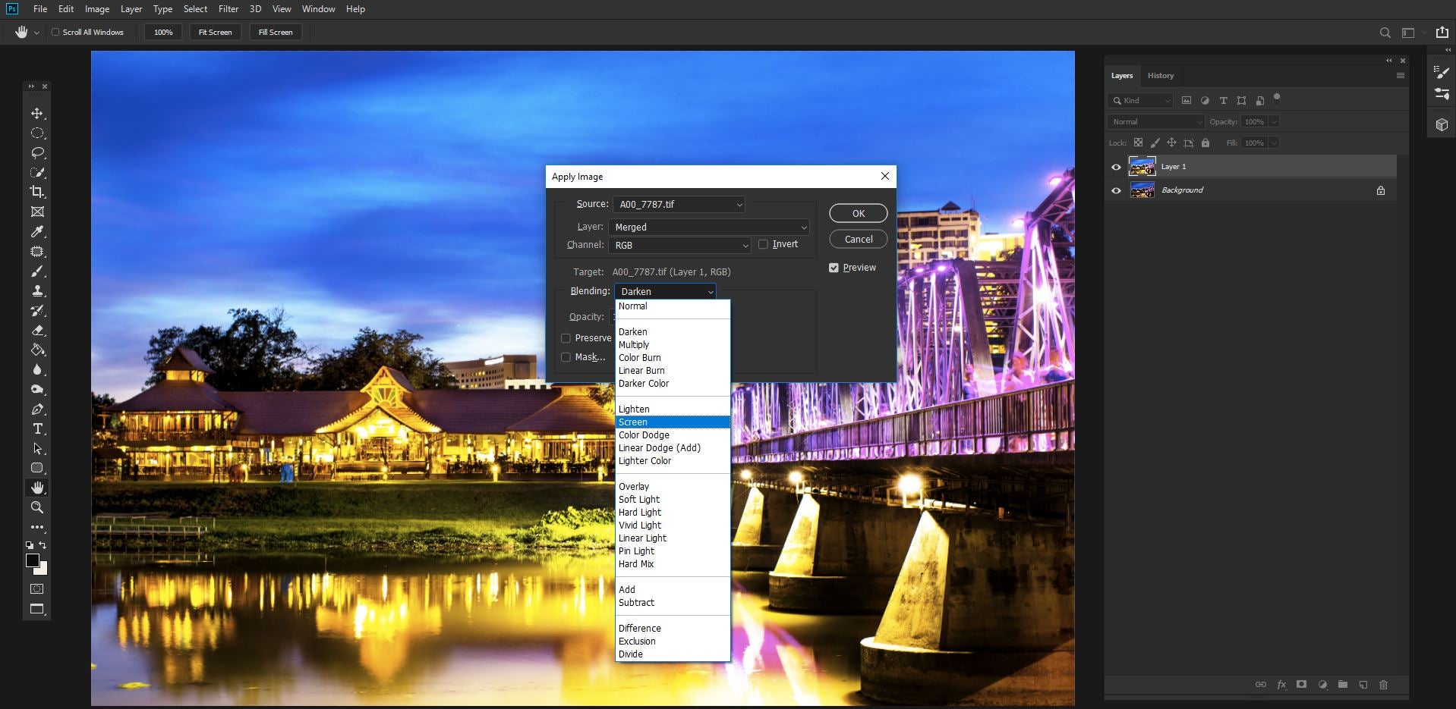Click the OK button in Apply Image
This screenshot has height=709, width=1456.
[857, 213]
